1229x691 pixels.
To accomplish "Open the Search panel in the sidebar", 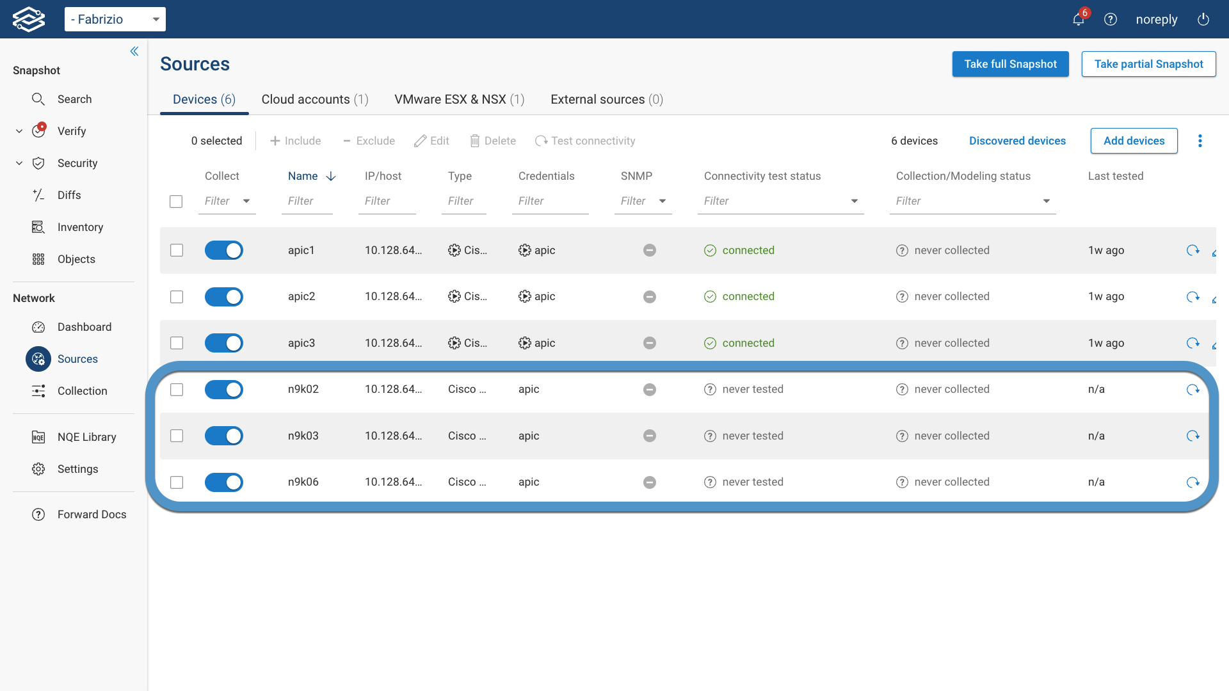I will [75, 99].
